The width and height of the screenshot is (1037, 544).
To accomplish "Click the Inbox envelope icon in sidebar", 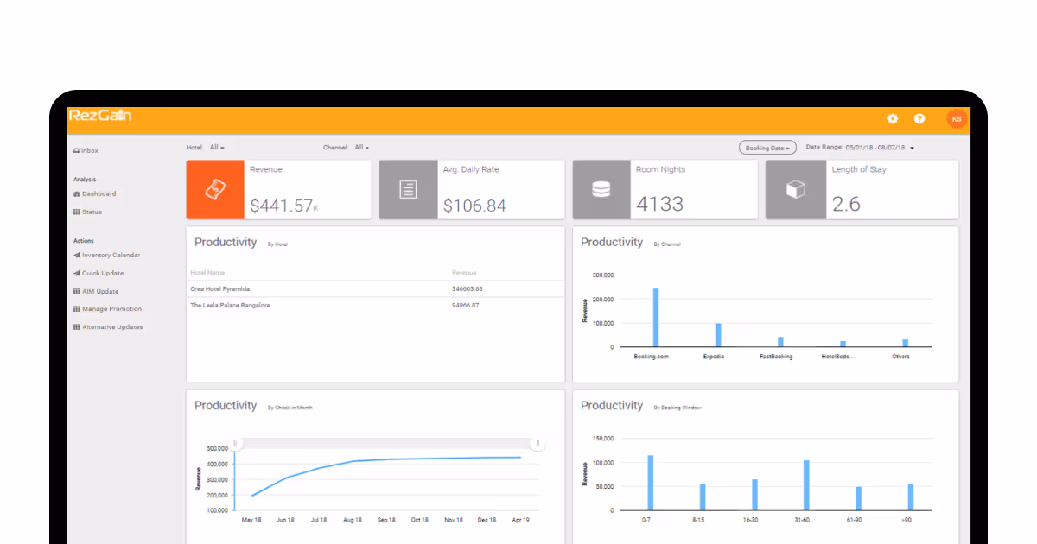I will click(x=77, y=151).
